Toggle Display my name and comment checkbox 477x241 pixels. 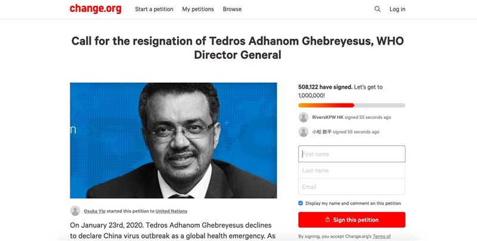[x=301, y=203]
